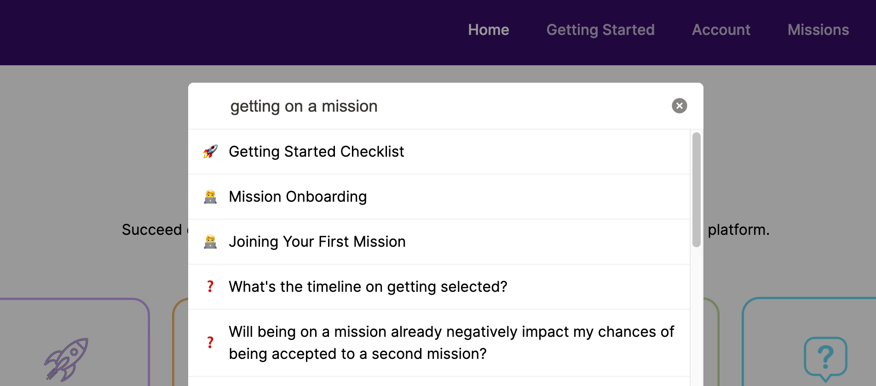Viewport: 876px width, 386px height.
Task: Click the teal question bubble card icon
Action: (825, 358)
